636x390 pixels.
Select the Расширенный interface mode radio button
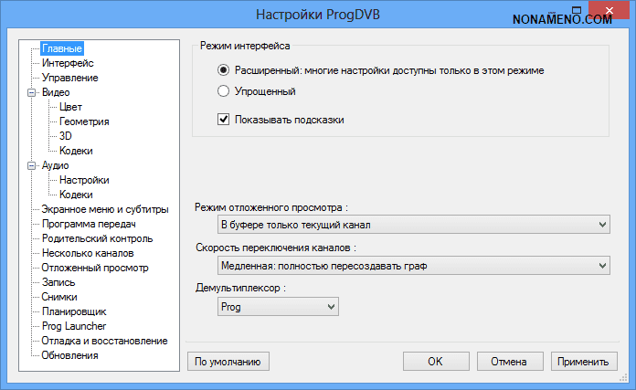(224, 70)
